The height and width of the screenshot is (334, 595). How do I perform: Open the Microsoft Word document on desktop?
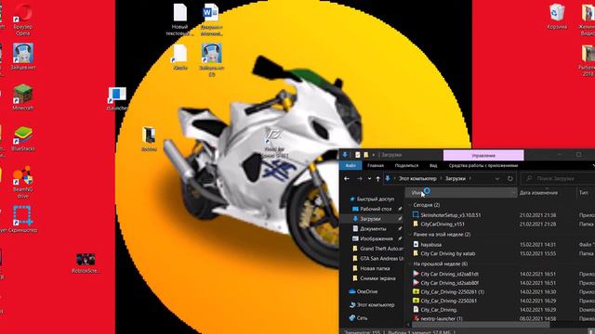point(211,19)
